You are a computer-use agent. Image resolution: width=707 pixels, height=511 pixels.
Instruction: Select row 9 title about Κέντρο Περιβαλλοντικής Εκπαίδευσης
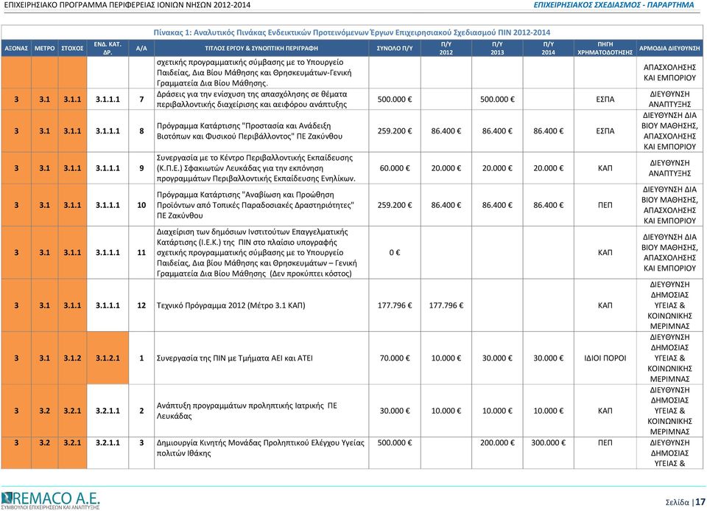click(256, 168)
